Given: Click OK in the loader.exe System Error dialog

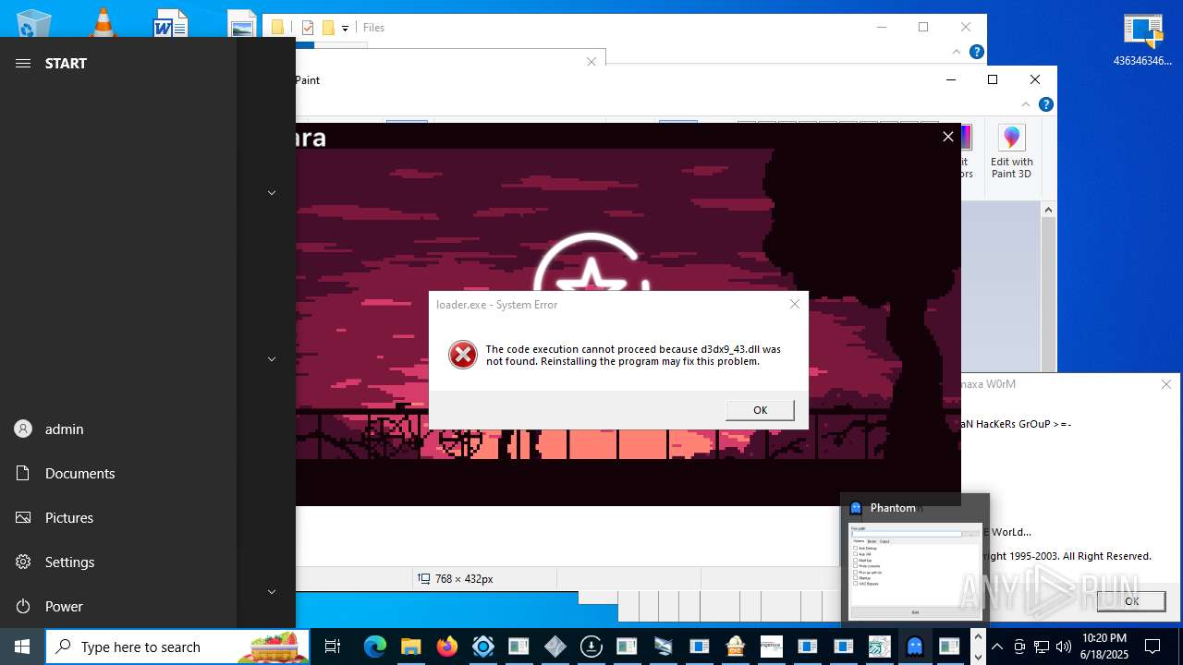Looking at the screenshot, I should pyautogui.click(x=760, y=410).
